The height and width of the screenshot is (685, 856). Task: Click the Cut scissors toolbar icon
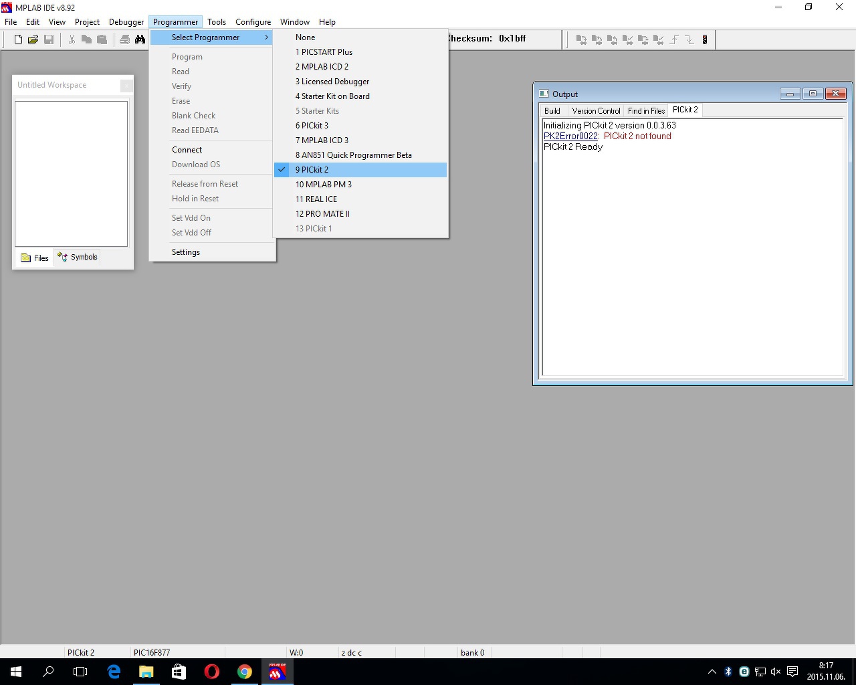pyautogui.click(x=72, y=39)
